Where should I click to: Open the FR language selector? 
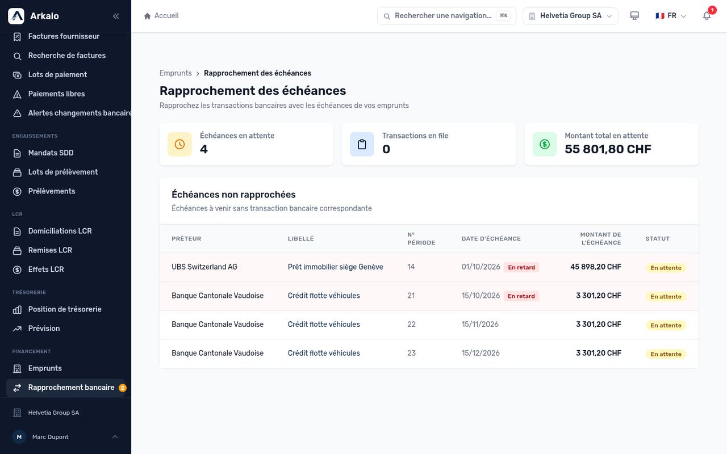pyautogui.click(x=671, y=16)
